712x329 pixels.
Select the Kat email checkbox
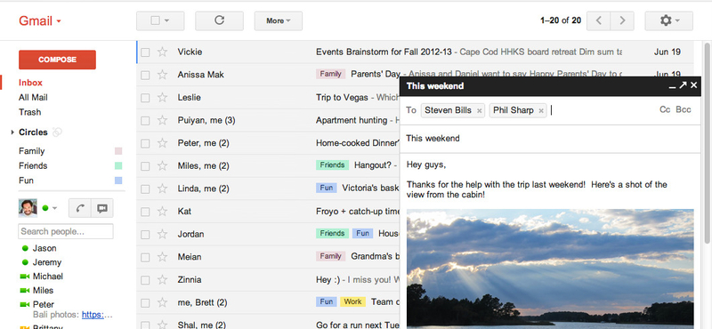pos(145,212)
